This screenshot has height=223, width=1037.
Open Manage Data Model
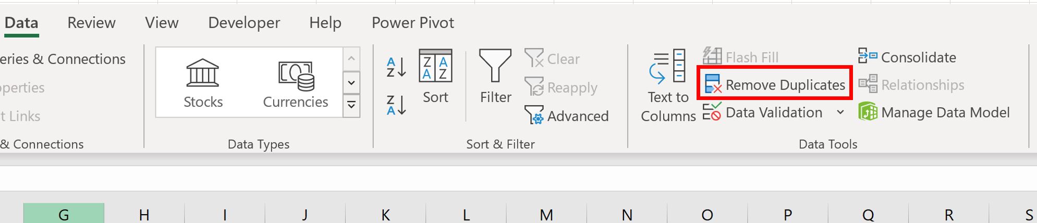[x=934, y=113]
